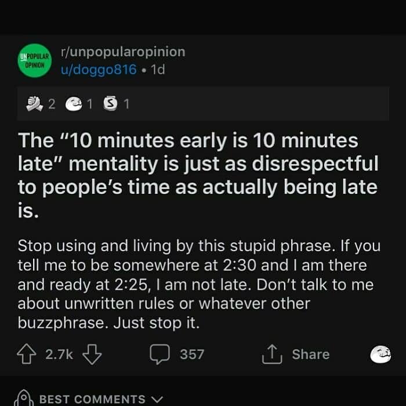This screenshot has width=406, height=406.
Task: Click the first award icon with count 2
Action: pyautogui.click(x=35, y=104)
